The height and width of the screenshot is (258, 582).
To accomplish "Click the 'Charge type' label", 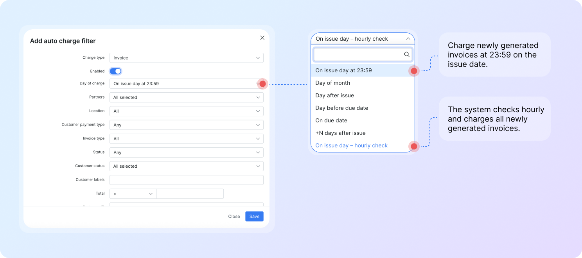I will coord(93,57).
